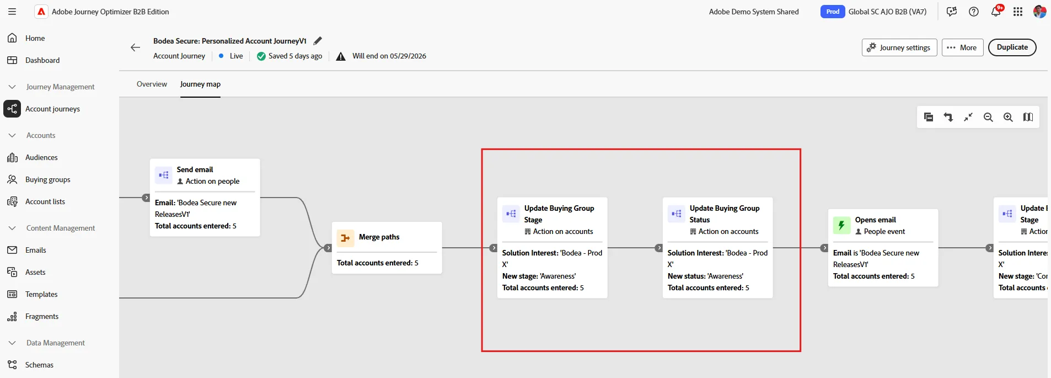This screenshot has height=378, width=1051.
Task: Toggle the canvas orientation arrow tool
Action: [948, 117]
